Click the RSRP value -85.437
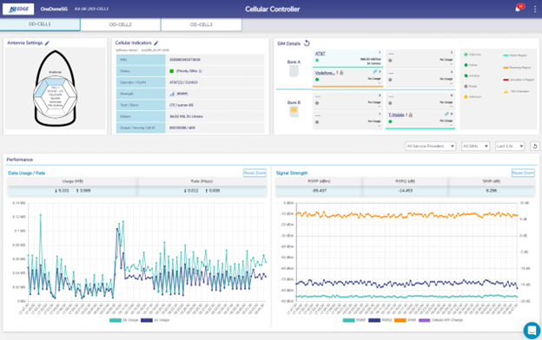Screen dimensions: 542x340 coord(319,191)
